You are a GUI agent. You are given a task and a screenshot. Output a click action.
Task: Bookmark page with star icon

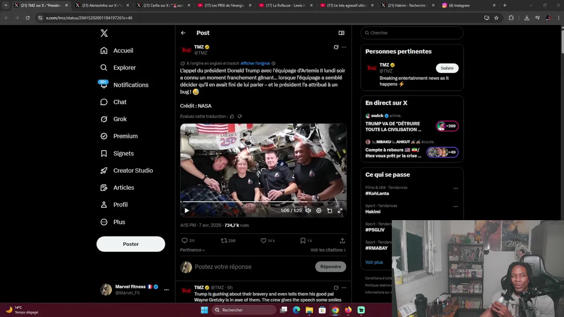[x=497, y=18]
